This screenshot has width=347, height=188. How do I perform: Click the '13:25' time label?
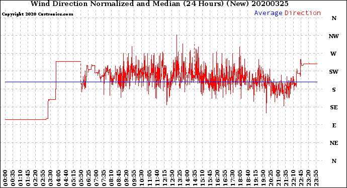point(180,178)
